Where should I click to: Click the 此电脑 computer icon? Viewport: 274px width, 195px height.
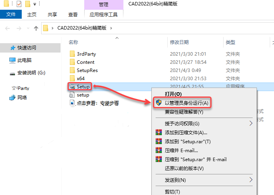point(12,60)
